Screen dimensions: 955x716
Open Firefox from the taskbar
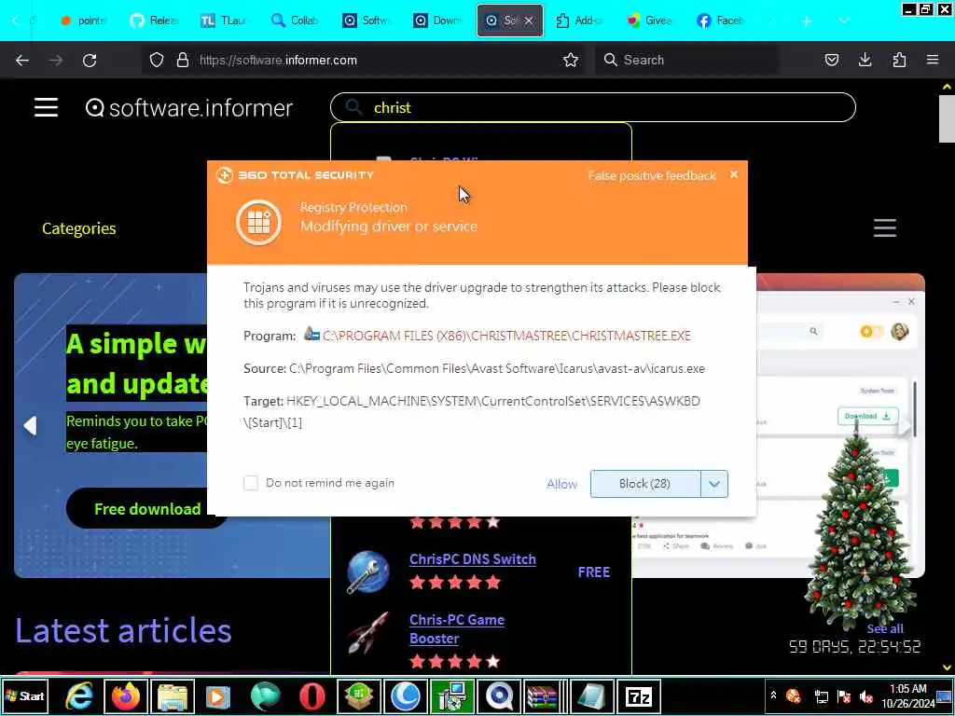click(126, 695)
